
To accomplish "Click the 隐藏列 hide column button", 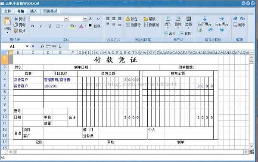I will tap(151, 25).
